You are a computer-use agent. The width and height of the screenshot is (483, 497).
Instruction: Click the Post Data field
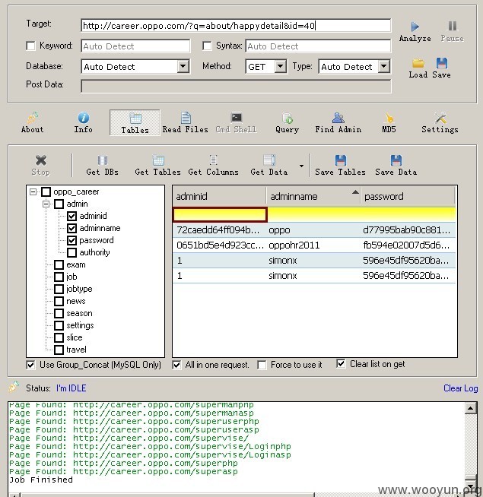coord(236,86)
